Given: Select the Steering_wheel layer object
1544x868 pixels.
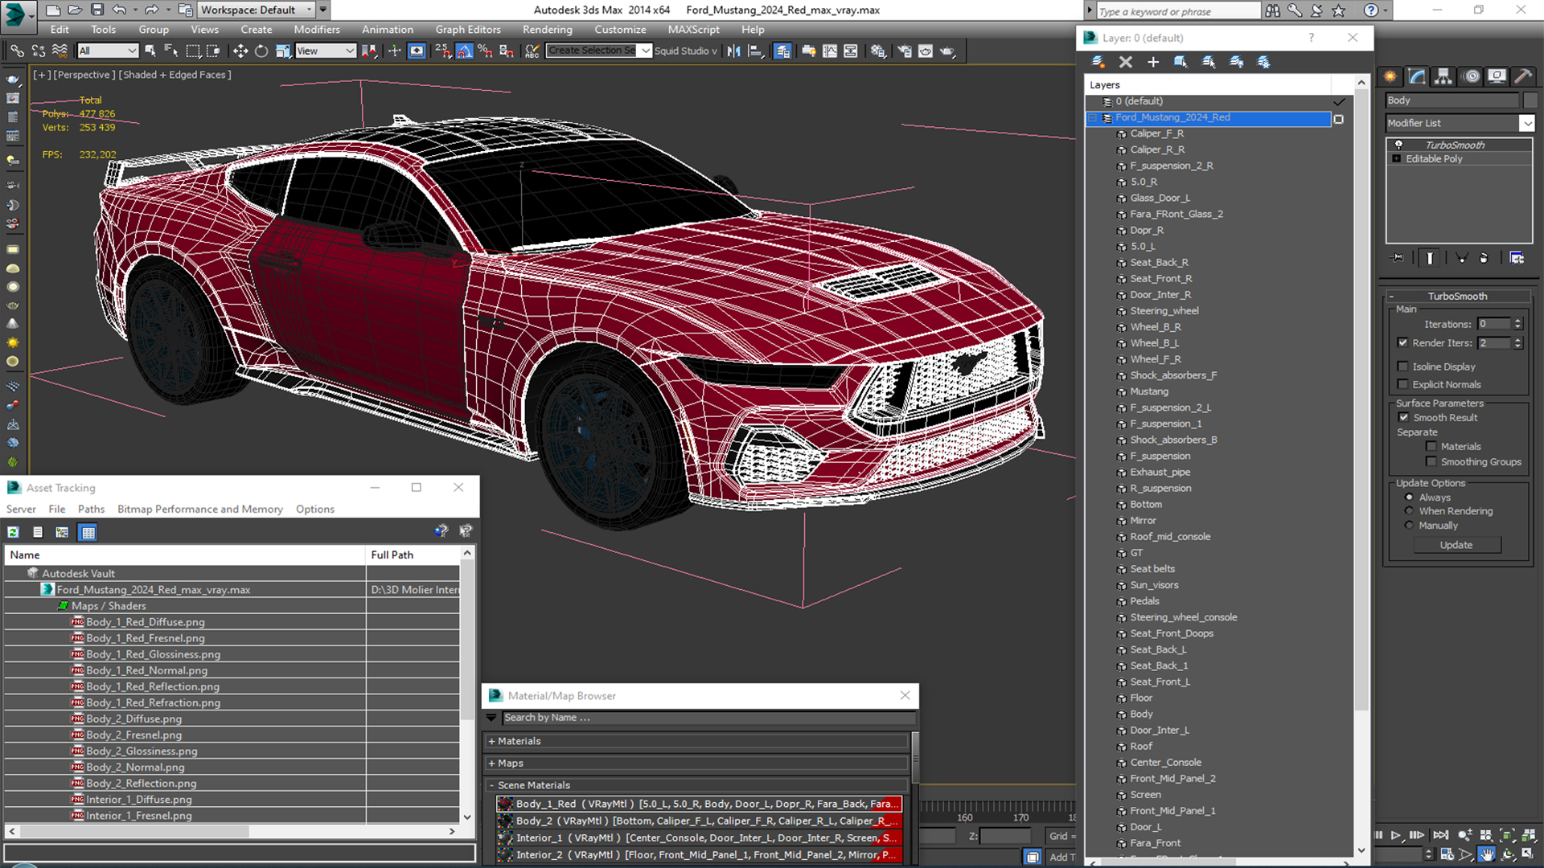Looking at the screenshot, I should 1164,311.
